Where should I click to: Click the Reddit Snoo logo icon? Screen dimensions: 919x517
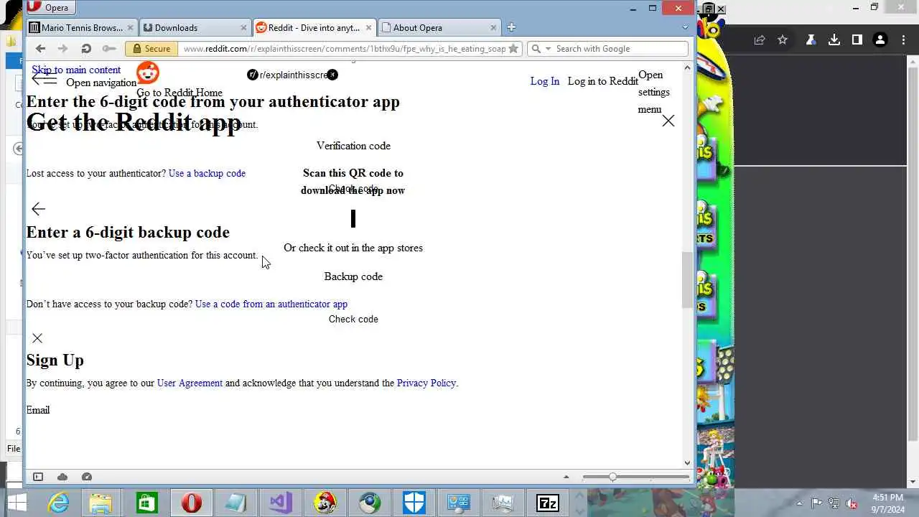pyautogui.click(x=148, y=73)
